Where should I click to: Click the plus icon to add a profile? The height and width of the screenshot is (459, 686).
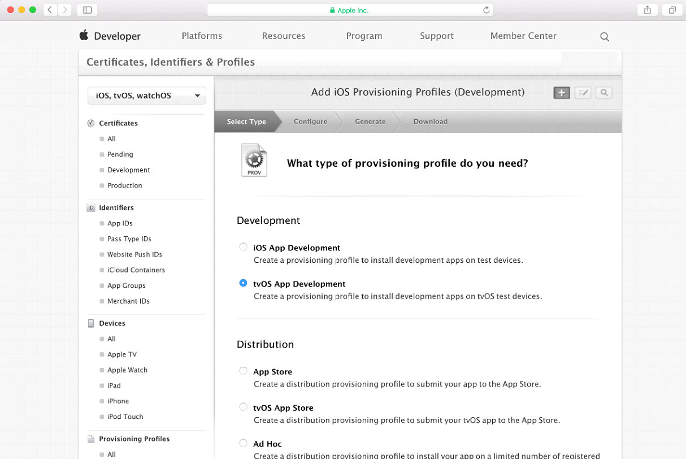click(561, 93)
